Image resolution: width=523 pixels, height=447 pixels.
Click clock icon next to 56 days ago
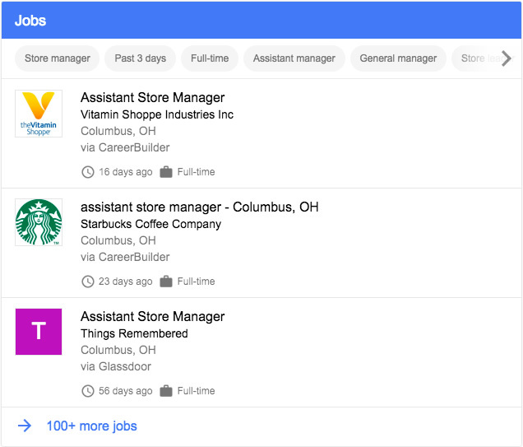[x=88, y=391]
